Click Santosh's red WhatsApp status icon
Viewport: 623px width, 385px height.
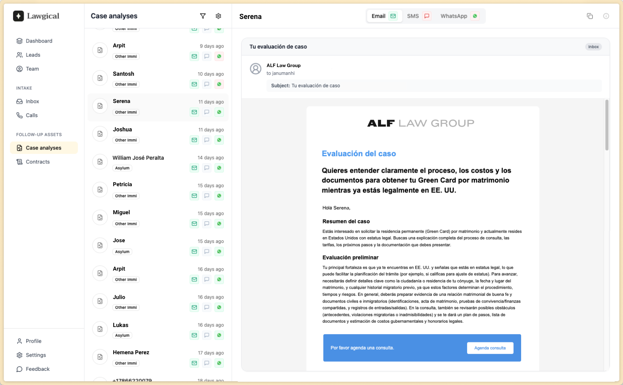click(x=219, y=84)
